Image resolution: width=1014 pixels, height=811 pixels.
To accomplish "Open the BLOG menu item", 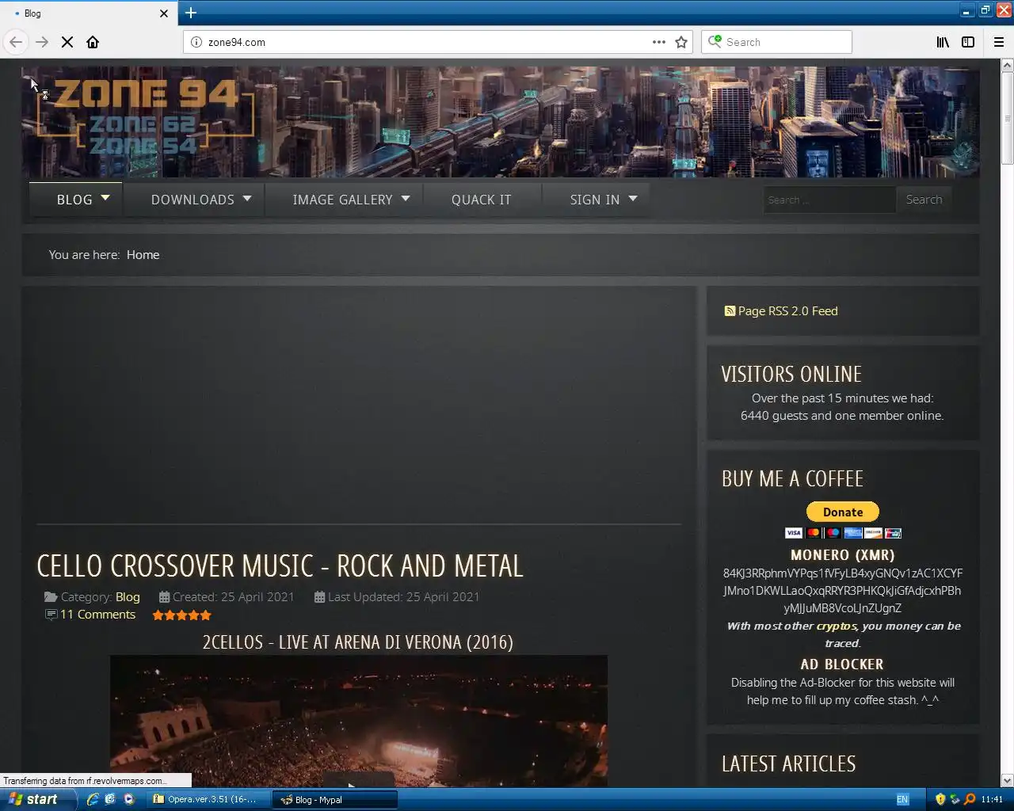I will (74, 200).
